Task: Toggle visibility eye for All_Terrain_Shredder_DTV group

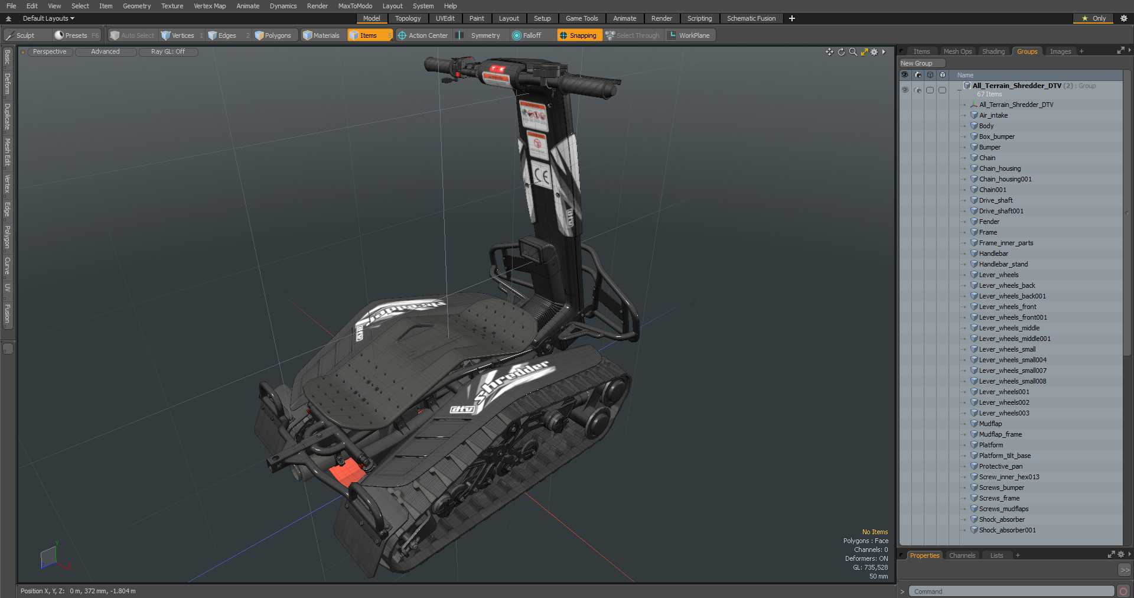Action: (x=905, y=90)
